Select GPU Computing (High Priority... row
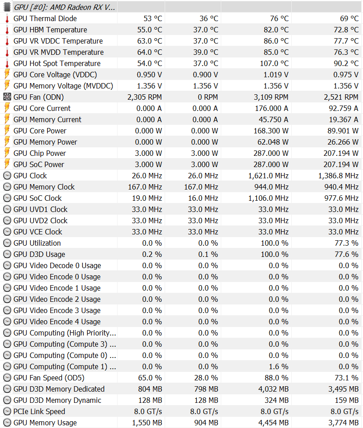The width and height of the screenshot is (363, 428). click(x=181, y=333)
